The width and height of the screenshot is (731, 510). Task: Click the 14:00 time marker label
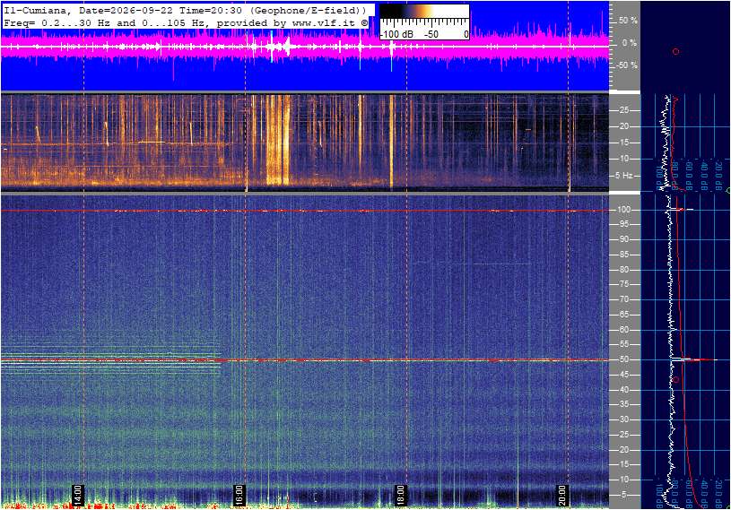(77, 495)
